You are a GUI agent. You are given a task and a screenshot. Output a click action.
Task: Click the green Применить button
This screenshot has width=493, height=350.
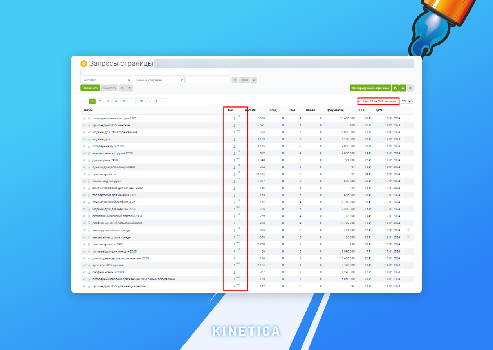tap(90, 88)
